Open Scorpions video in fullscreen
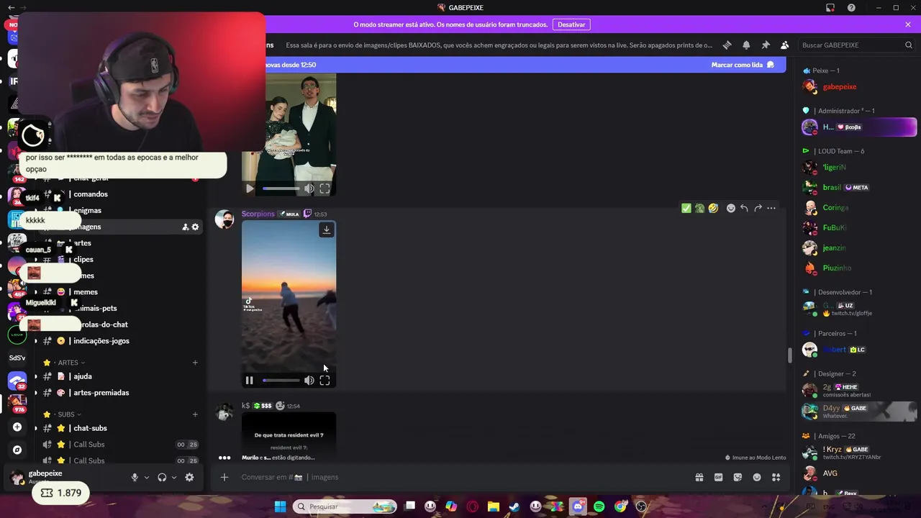 click(x=325, y=381)
